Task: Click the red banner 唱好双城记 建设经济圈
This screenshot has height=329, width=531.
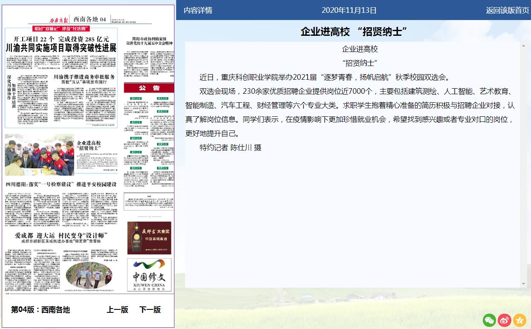Action: coord(61,29)
